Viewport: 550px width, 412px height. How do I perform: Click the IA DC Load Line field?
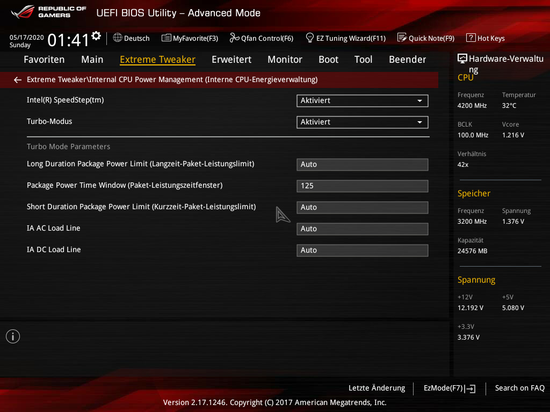[x=363, y=250]
